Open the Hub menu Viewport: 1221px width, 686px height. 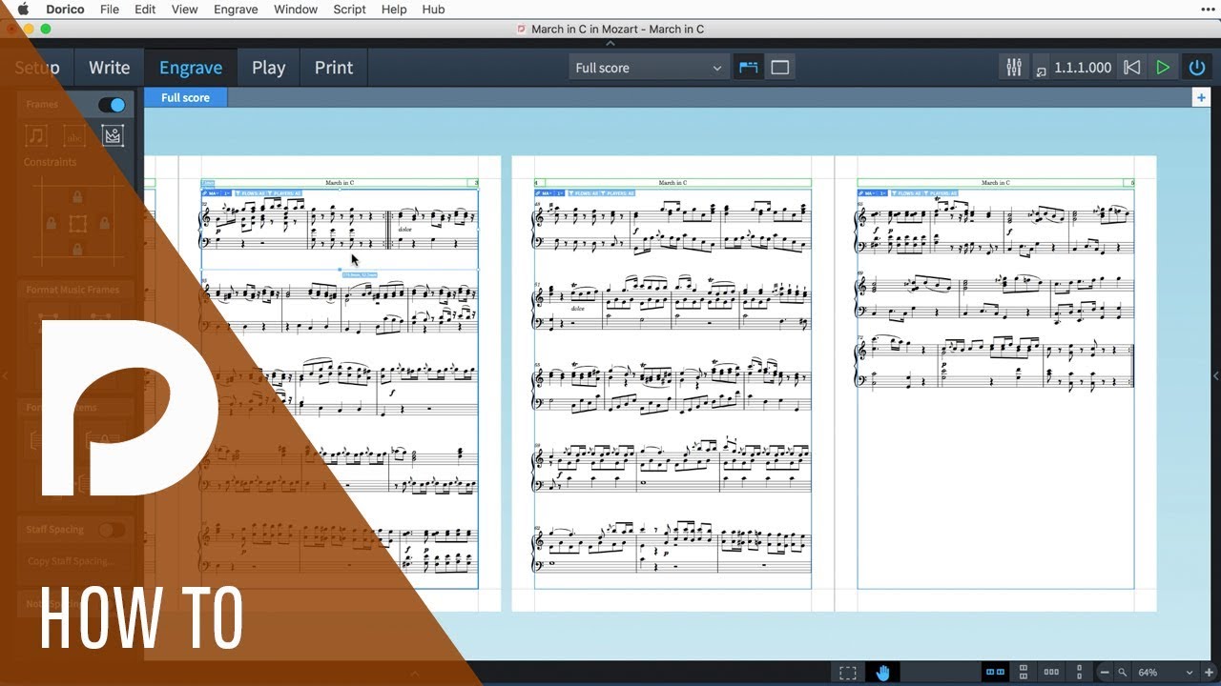coord(433,10)
